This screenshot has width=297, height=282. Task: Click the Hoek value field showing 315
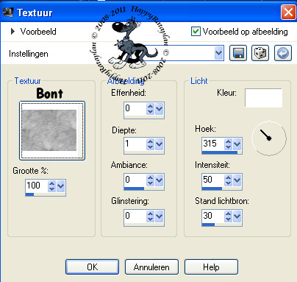[213, 144]
